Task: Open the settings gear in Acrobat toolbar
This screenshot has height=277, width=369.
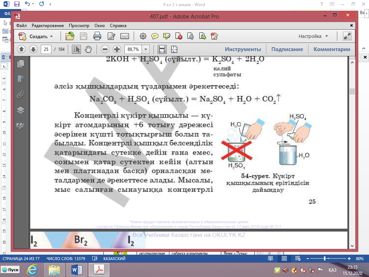Action: coord(143,36)
